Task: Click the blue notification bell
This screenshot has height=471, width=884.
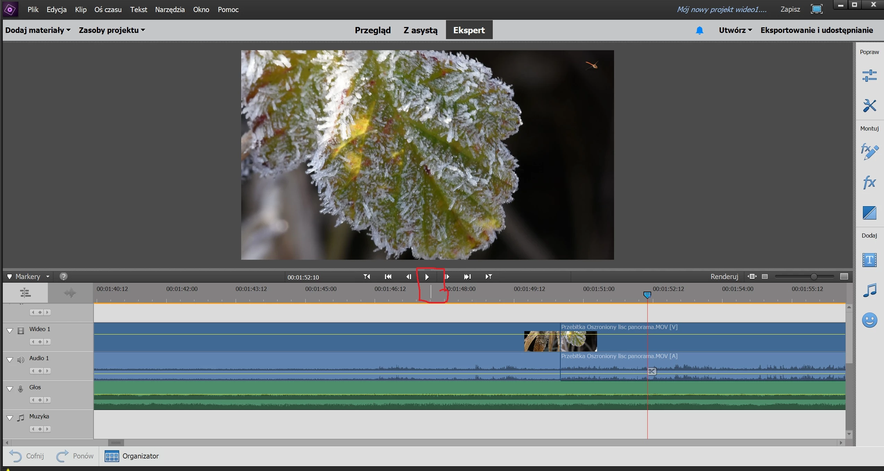Action: (699, 30)
